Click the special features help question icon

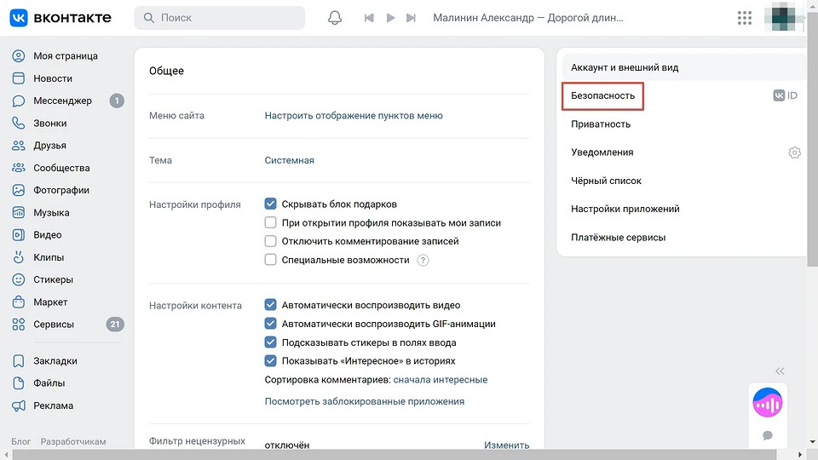pos(423,261)
